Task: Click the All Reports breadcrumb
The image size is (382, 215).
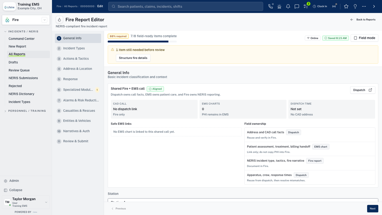Action: [x=71, y=6]
